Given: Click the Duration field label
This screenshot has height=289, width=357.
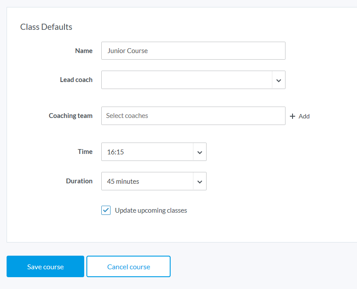Looking at the screenshot, I should (79, 181).
